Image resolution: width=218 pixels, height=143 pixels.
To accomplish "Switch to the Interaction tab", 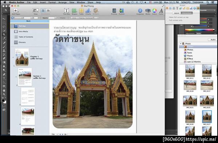I will pos(187,13).
